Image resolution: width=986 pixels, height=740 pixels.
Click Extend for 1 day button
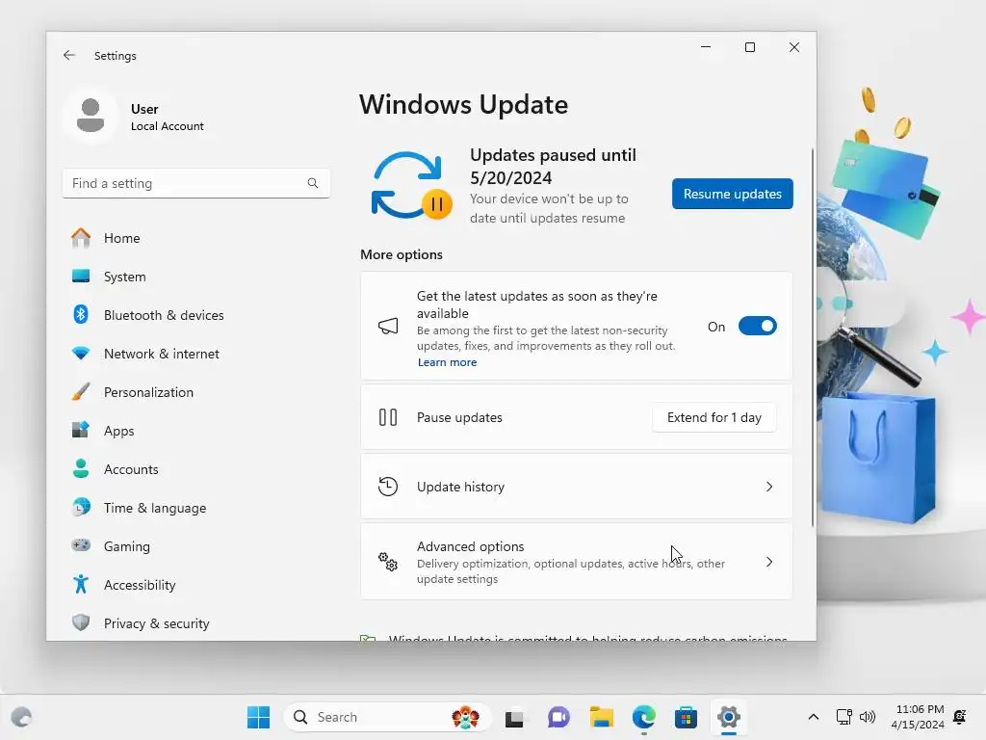click(714, 417)
